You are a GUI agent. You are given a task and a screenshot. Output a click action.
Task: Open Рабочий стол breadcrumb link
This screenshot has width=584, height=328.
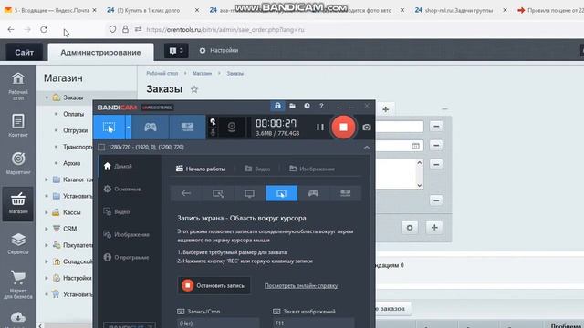point(162,74)
